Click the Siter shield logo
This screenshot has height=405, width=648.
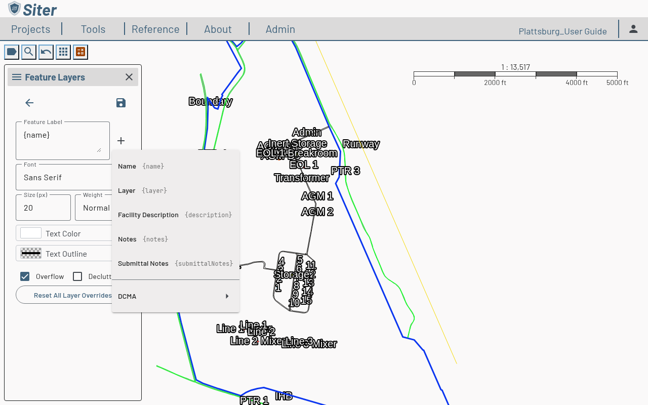(15, 9)
